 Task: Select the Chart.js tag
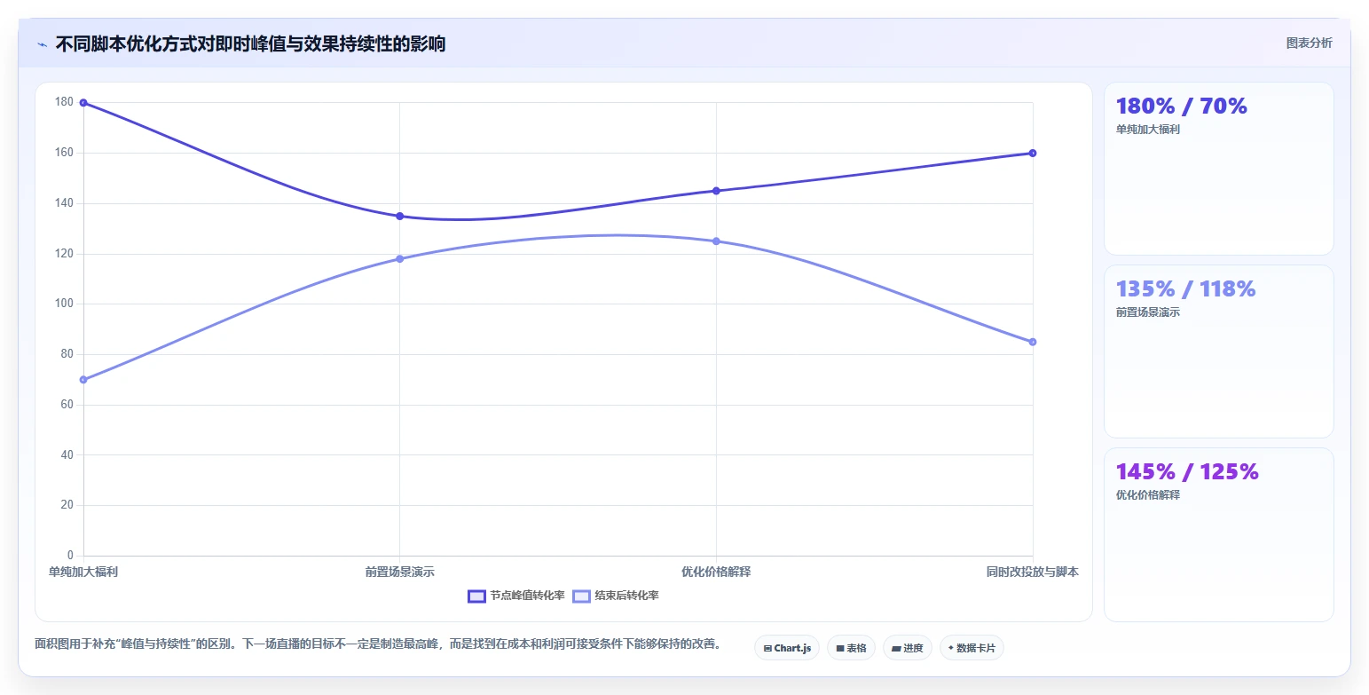tap(787, 648)
